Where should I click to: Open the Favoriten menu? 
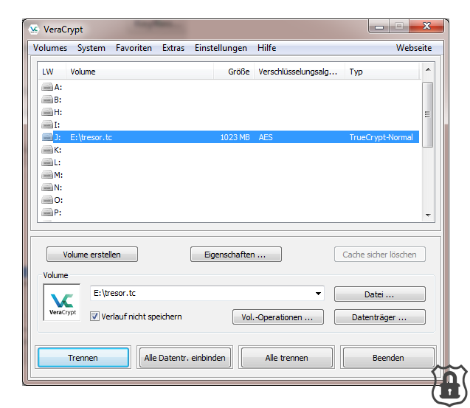134,48
